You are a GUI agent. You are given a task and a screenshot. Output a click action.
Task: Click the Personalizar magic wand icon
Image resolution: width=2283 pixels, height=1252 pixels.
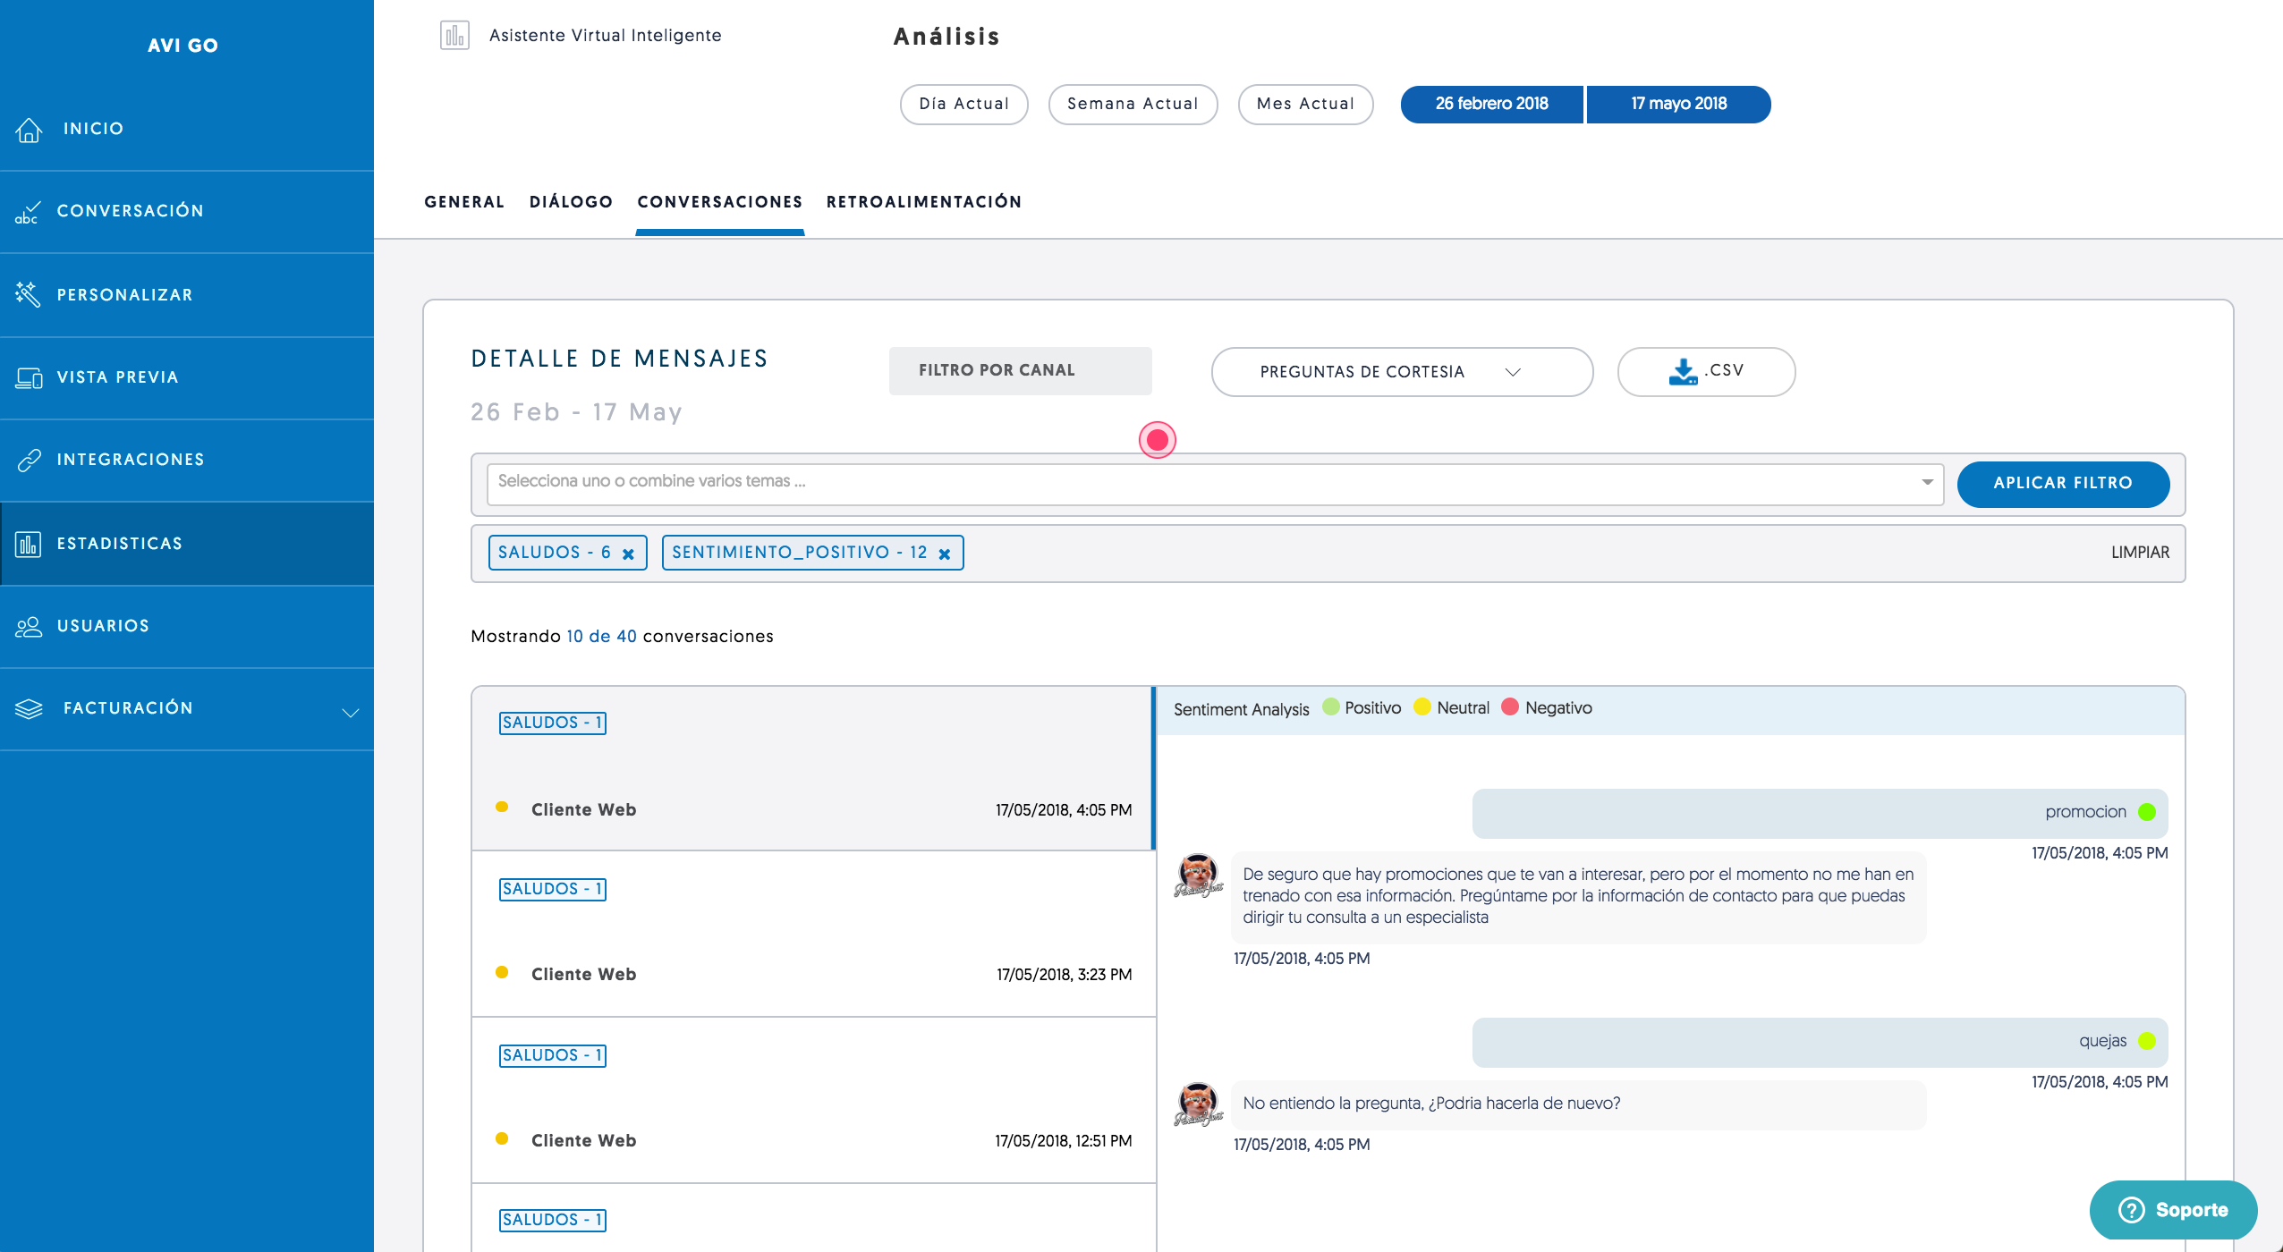28,294
